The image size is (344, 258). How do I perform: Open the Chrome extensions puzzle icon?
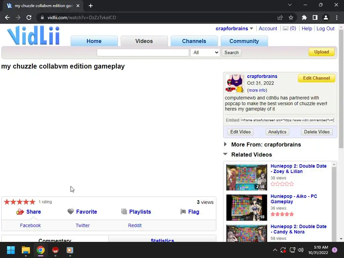304,17
